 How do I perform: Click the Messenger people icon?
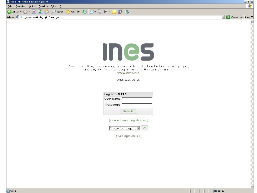point(127,12)
